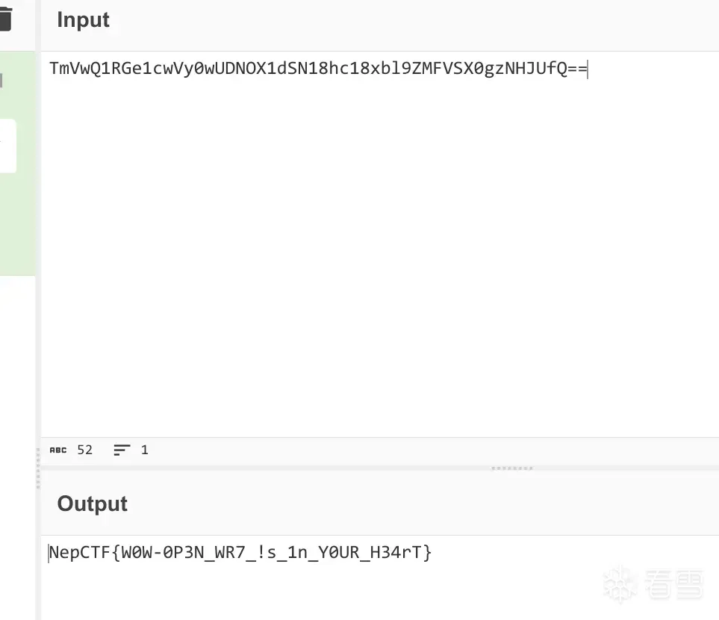Click the ABC character count icon

[58, 450]
